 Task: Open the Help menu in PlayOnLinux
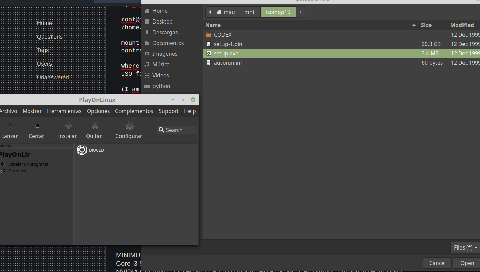[x=190, y=111]
